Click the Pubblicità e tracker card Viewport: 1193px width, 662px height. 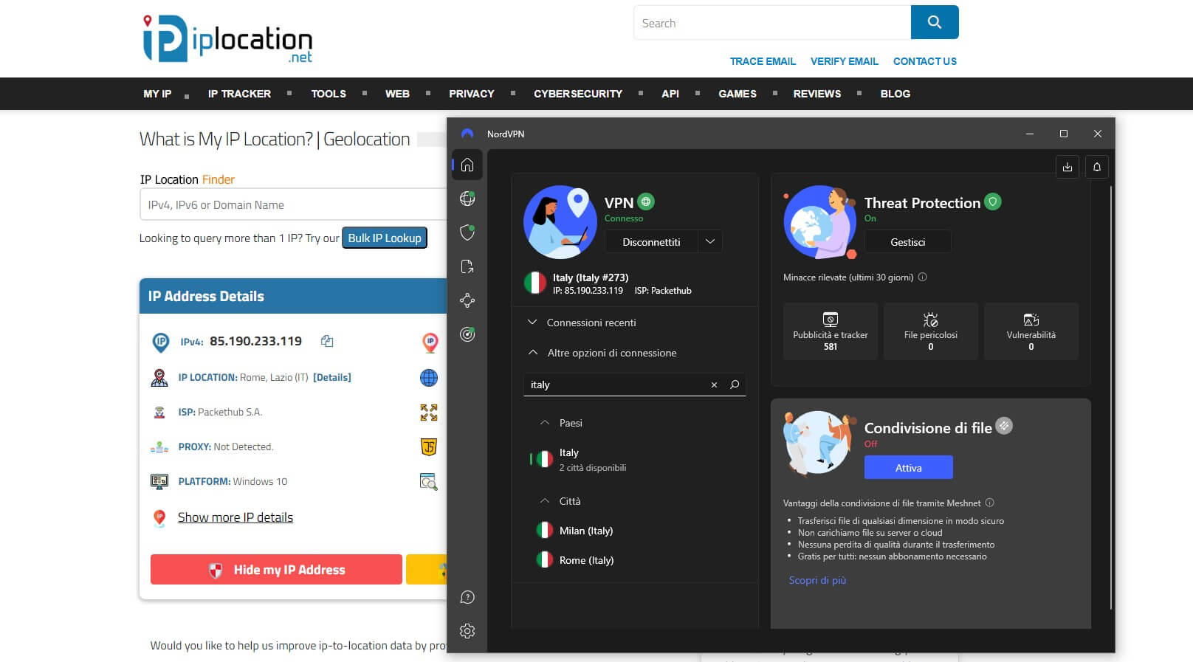[x=831, y=331]
